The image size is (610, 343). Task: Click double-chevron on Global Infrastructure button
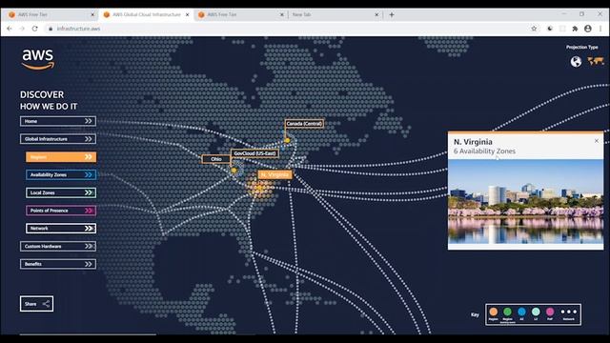click(x=89, y=139)
